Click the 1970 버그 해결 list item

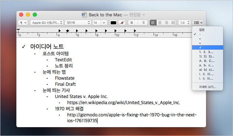click(69, 109)
